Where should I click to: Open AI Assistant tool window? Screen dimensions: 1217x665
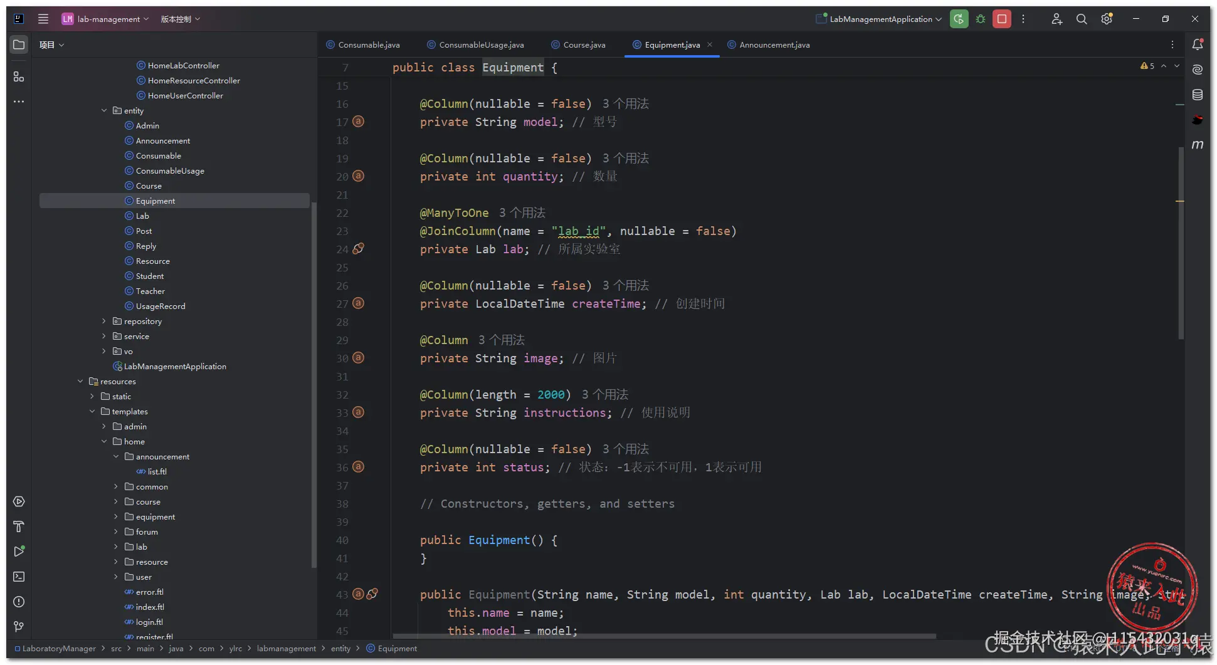click(x=1198, y=70)
